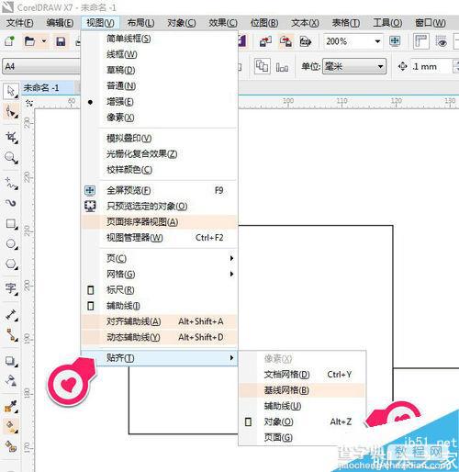Select the Interactive Fill tool
The width and height of the screenshot is (459, 472).
pyautogui.click(x=11, y=426)
